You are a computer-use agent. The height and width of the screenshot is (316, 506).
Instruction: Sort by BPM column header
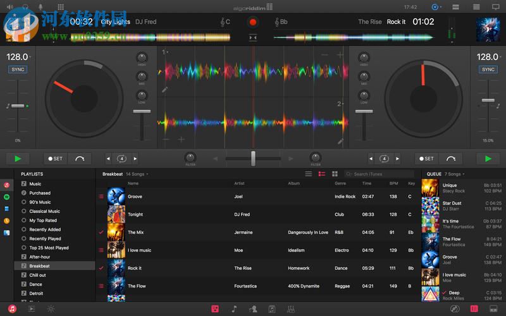point(393,183)
